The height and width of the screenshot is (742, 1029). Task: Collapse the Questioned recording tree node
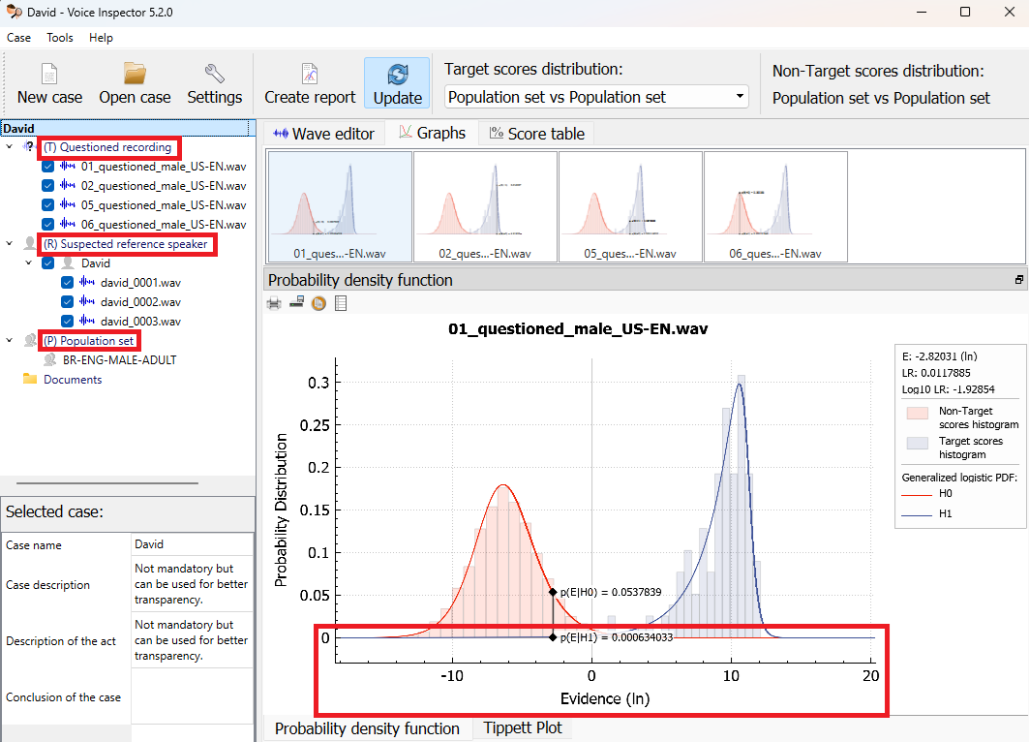coord(9,147)
